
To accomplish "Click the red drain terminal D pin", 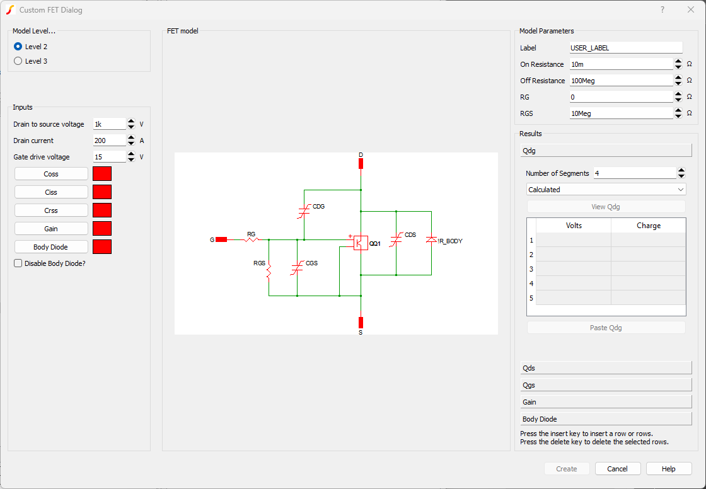I will click(361, 164).
